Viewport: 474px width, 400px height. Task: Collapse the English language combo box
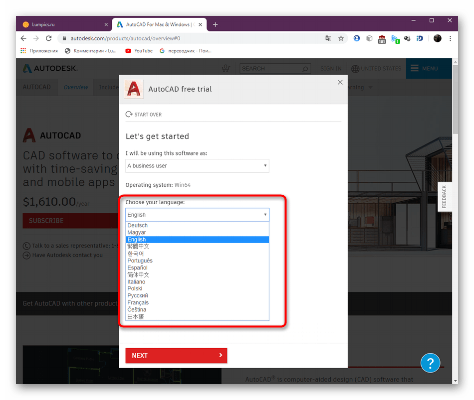(x=197, y=215)
